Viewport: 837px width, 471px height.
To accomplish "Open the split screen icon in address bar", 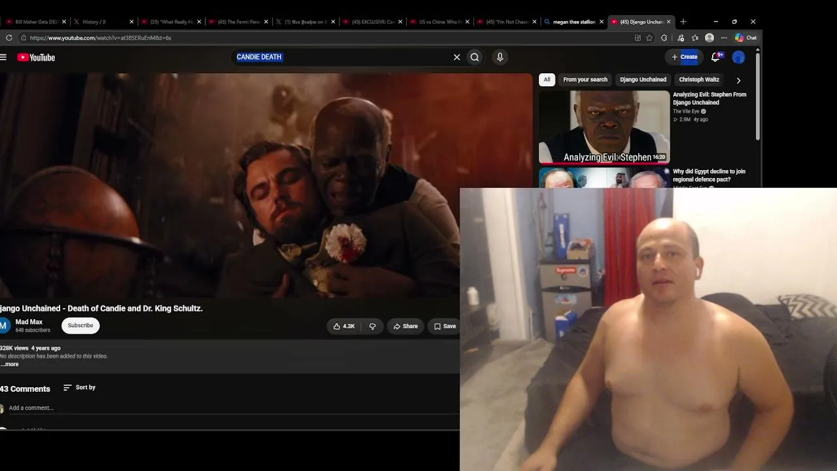I will click(x=638, y=38).
